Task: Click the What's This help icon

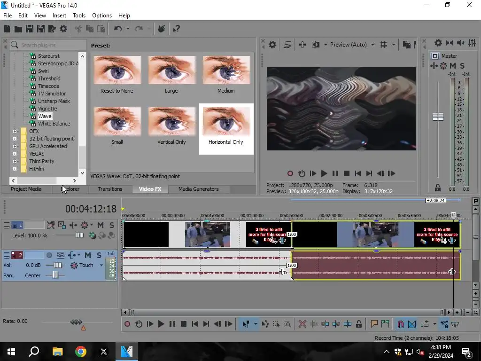Action: point(177,29)
